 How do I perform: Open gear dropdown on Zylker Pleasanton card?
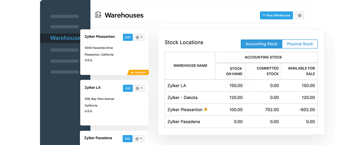[x=139, y=37]
